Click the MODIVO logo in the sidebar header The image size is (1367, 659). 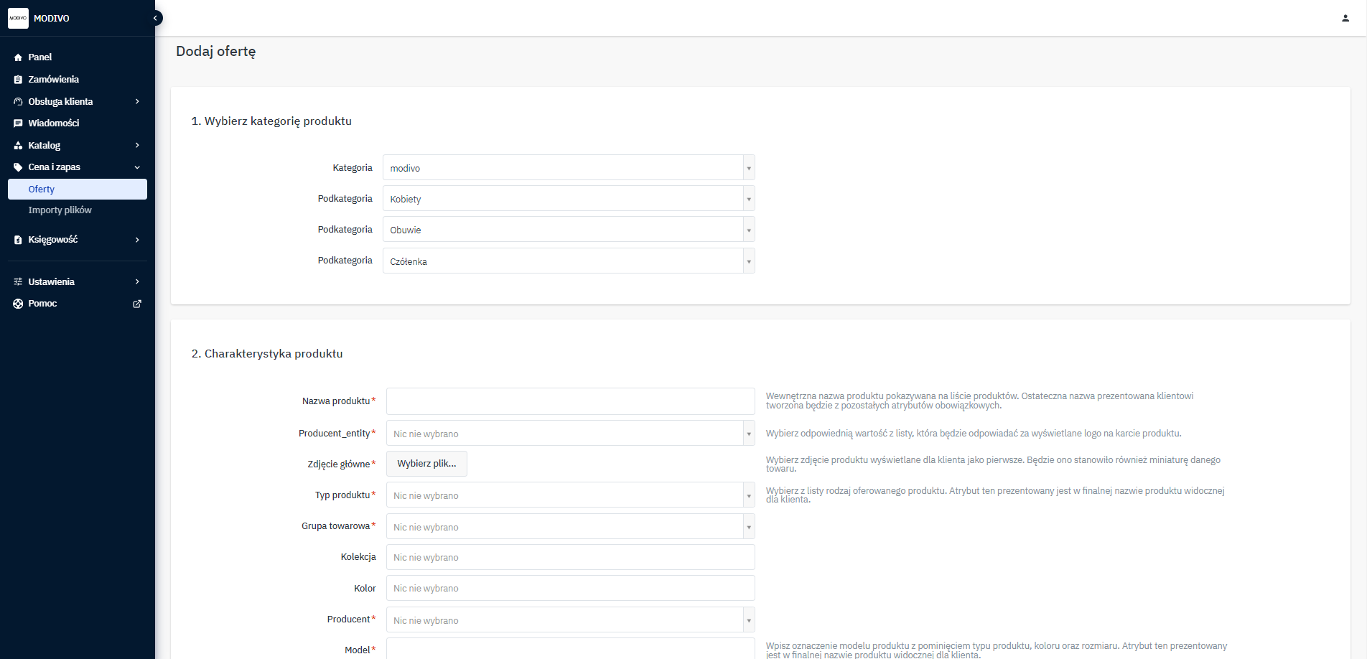pos(18,18)
